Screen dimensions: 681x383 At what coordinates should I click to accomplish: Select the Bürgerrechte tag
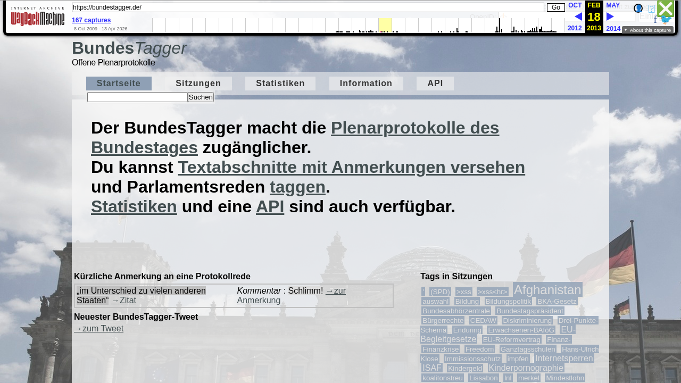click(443, 320)
